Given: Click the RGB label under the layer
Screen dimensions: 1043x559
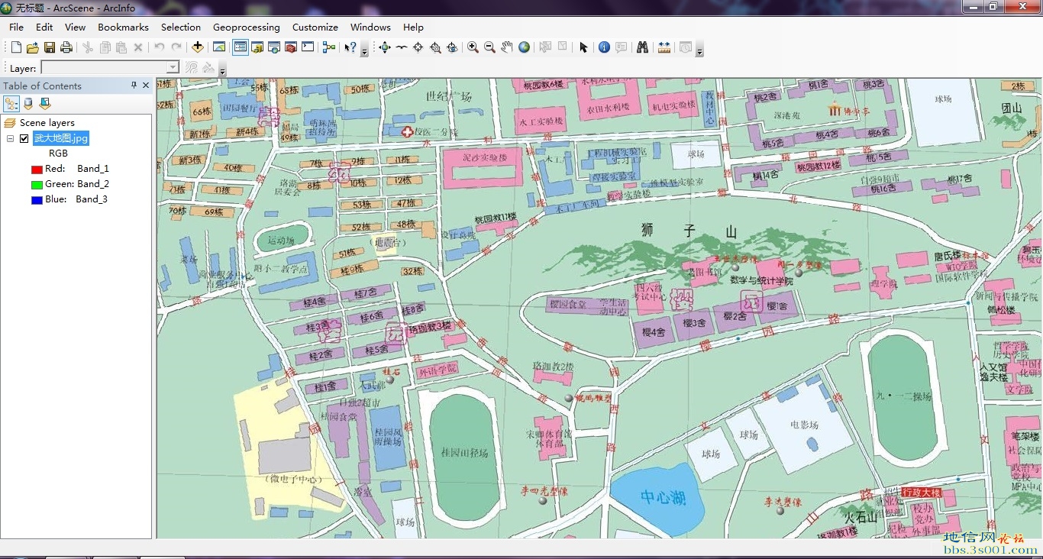Looking at the screenshot, I should click(58, 153).
